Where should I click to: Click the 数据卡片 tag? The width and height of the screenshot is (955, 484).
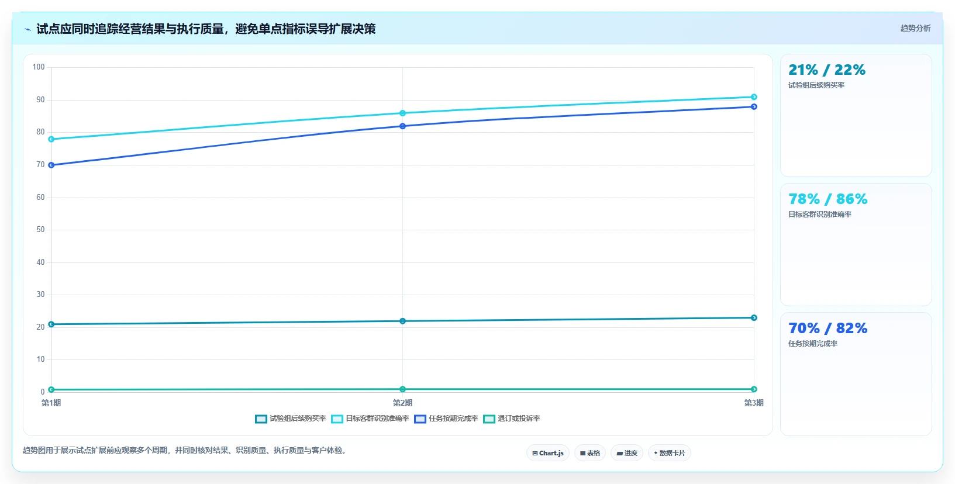pos(670,453)
